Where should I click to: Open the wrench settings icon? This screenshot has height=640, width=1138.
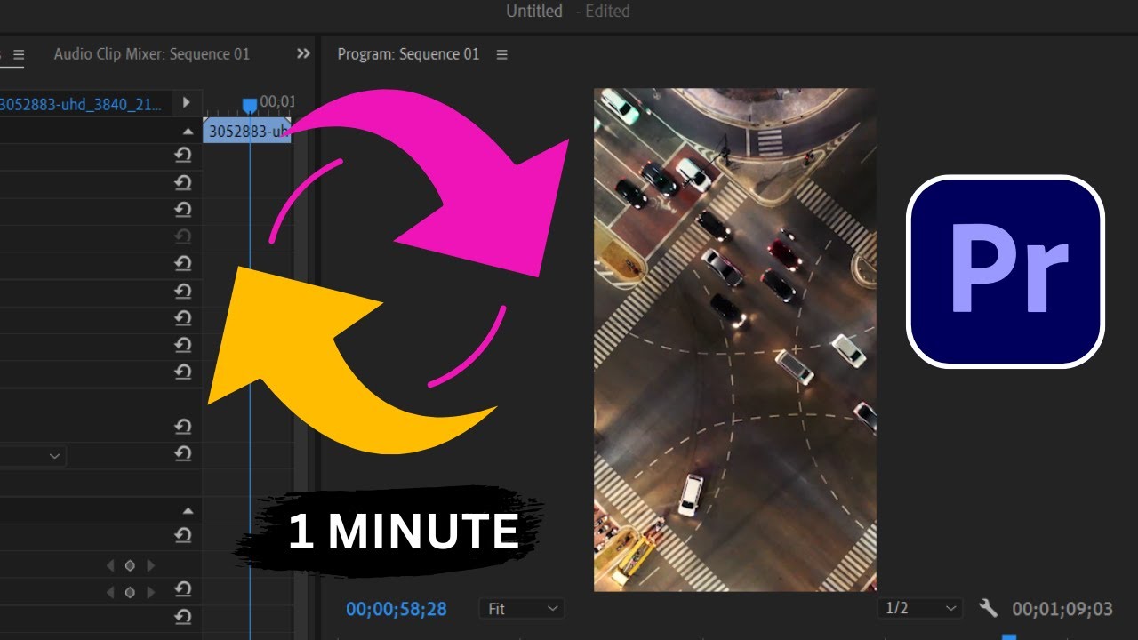click(988, 609)
